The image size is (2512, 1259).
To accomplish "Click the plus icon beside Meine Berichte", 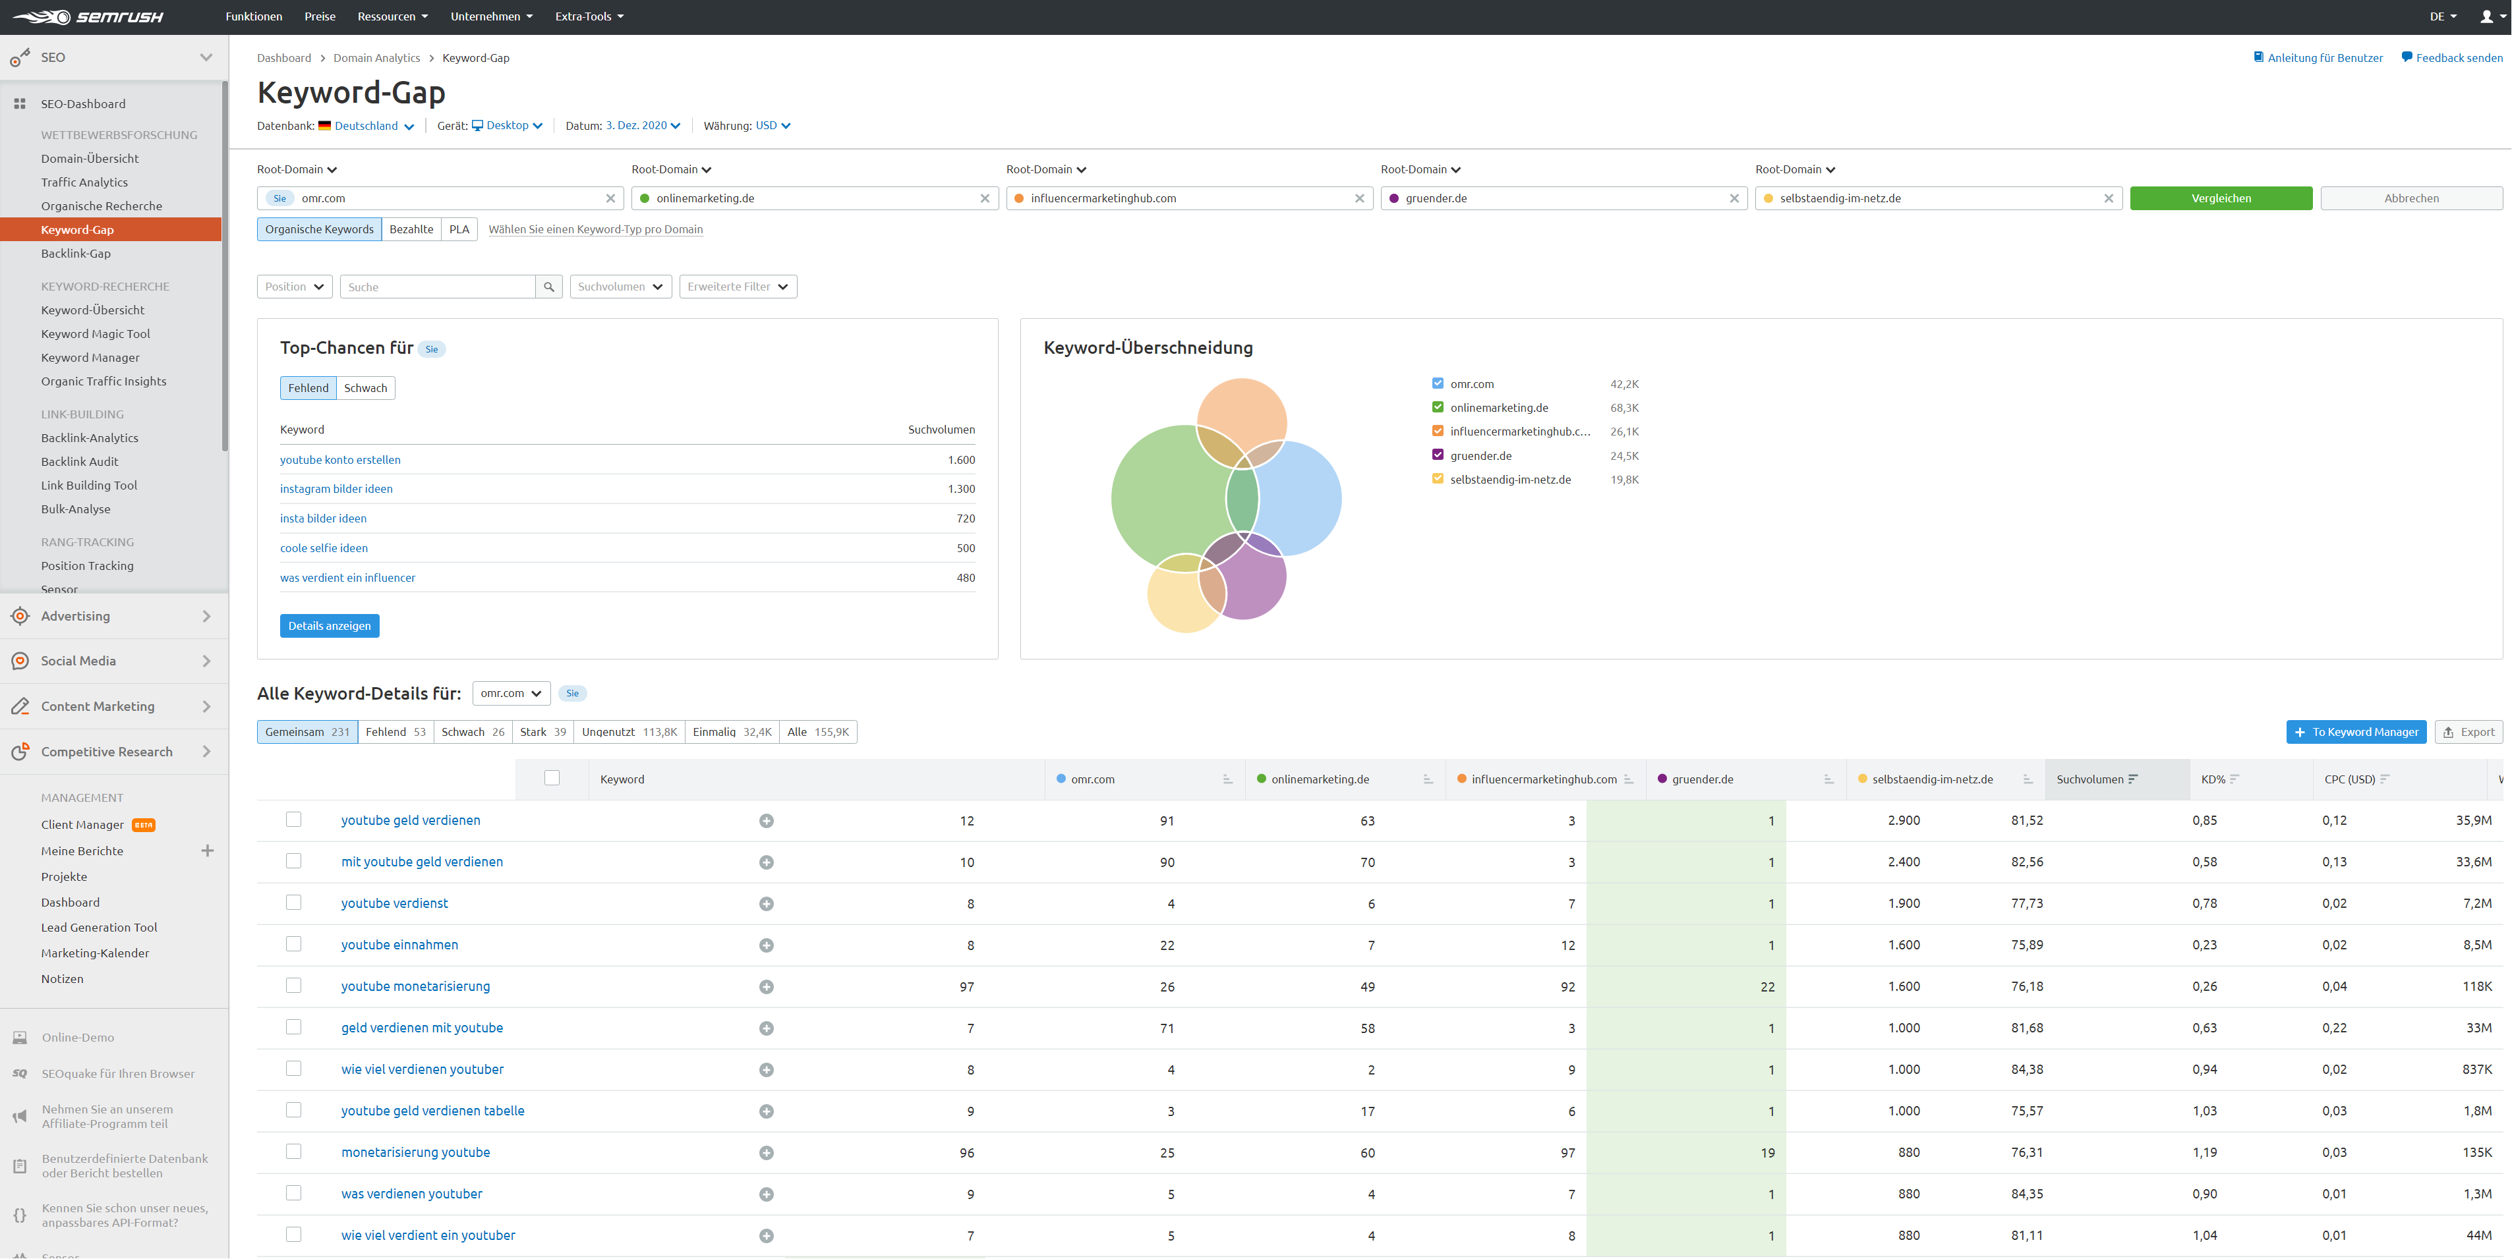I will pyautogui.click(x=208, y=851).
